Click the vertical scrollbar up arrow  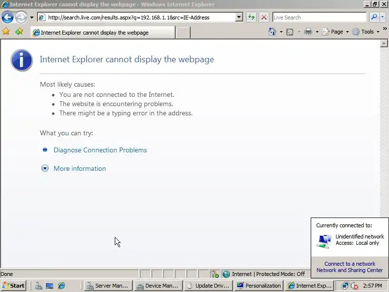[384, 43]
